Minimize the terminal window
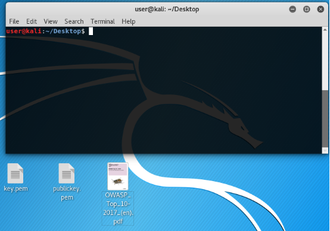Screen dimensions: 330x231 292,10
